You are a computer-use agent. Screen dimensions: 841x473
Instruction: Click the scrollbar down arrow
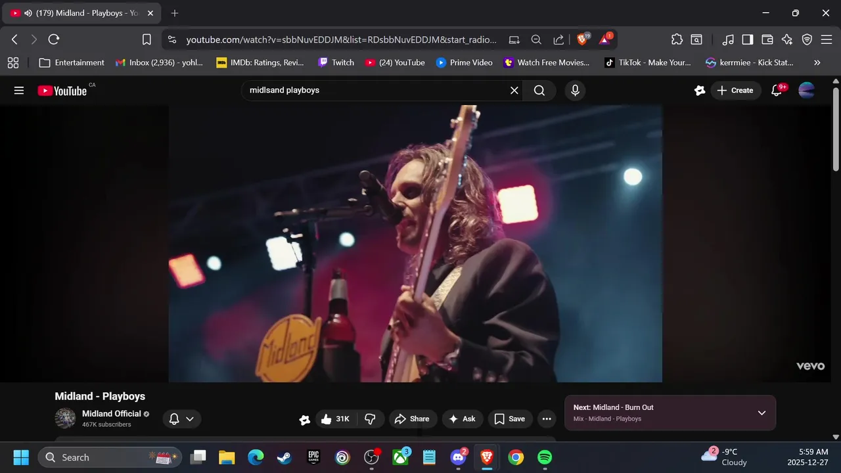[x=836, y=437]
